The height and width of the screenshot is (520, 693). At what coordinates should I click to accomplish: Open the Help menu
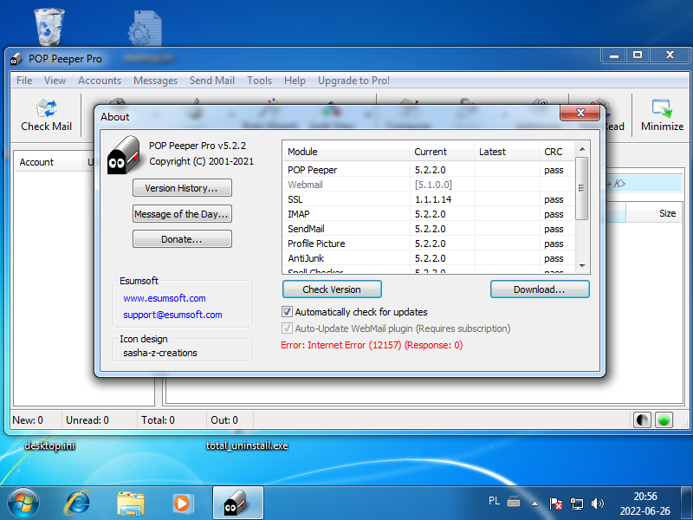tap(295, 81)
